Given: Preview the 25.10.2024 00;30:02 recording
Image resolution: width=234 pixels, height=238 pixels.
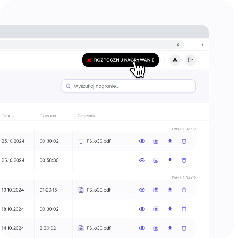Looking at the screenshot, I should [x=142, y=141].
